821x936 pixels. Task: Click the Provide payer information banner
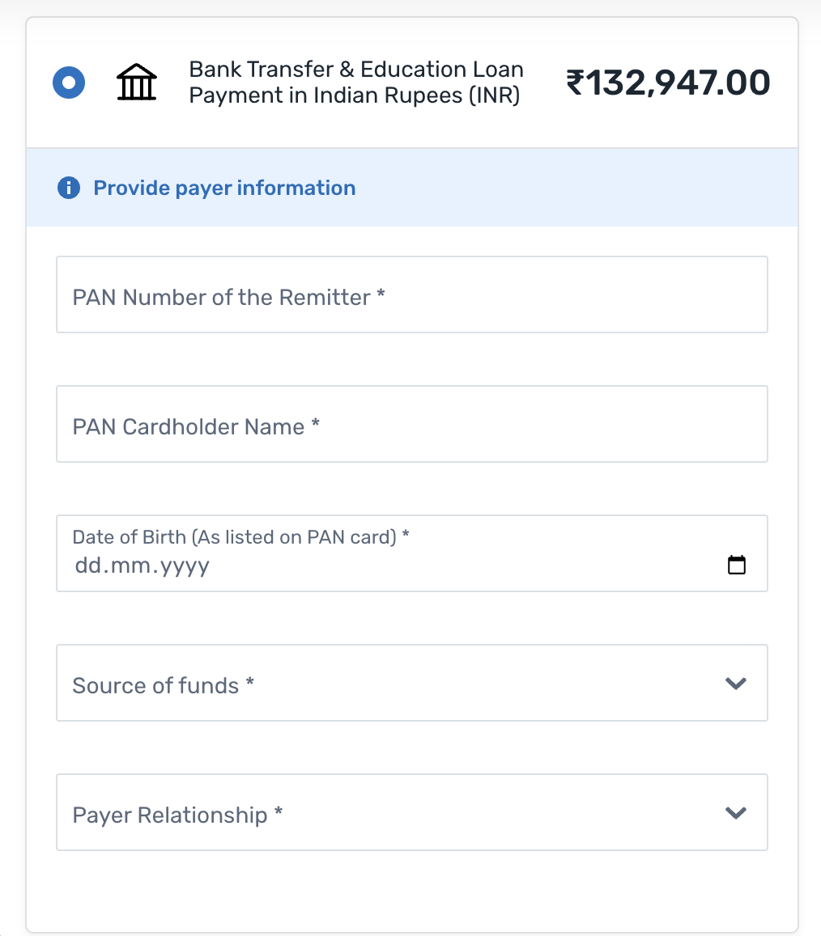point(224,187)
